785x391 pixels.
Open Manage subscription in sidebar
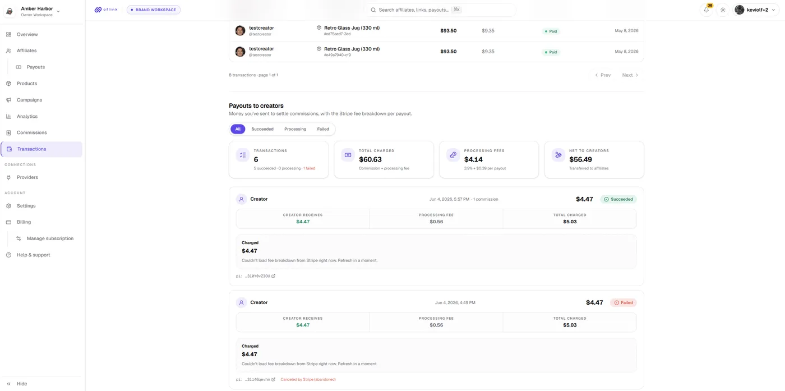click(x=47, y=238)
